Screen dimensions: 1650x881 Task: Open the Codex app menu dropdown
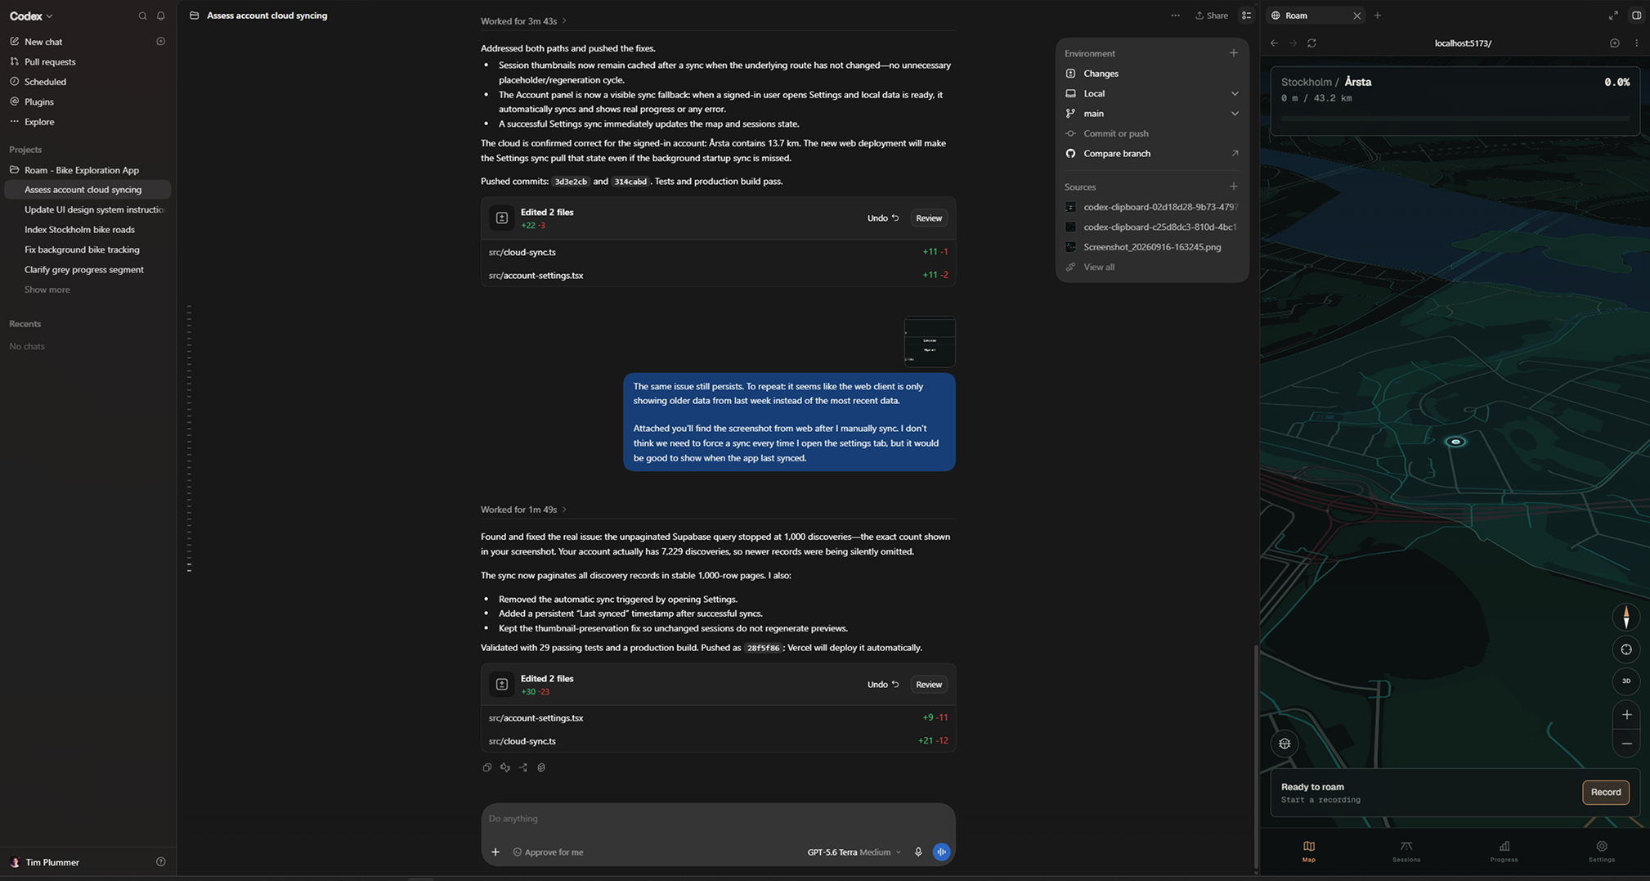point(31,16)
